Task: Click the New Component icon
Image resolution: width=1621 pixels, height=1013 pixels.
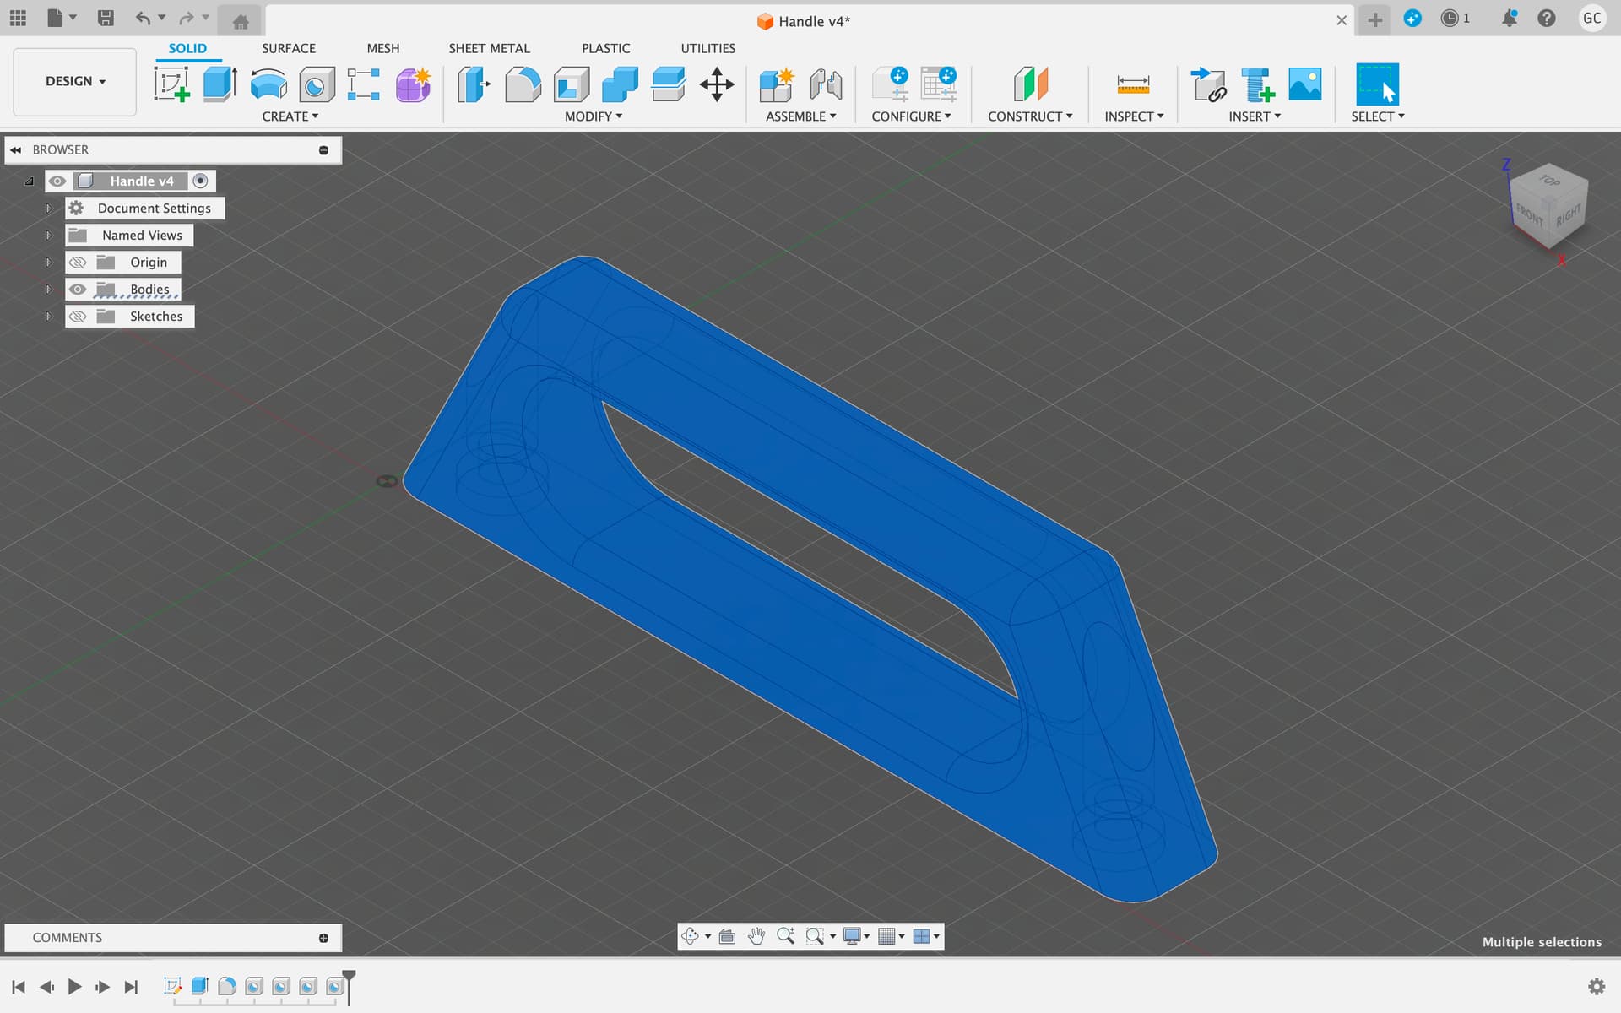Action: point(776,84)
